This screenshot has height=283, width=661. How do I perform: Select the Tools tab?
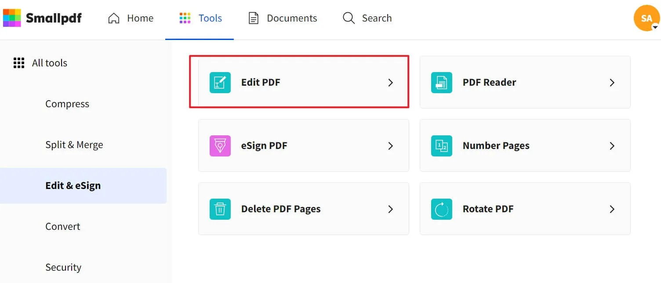201,18
